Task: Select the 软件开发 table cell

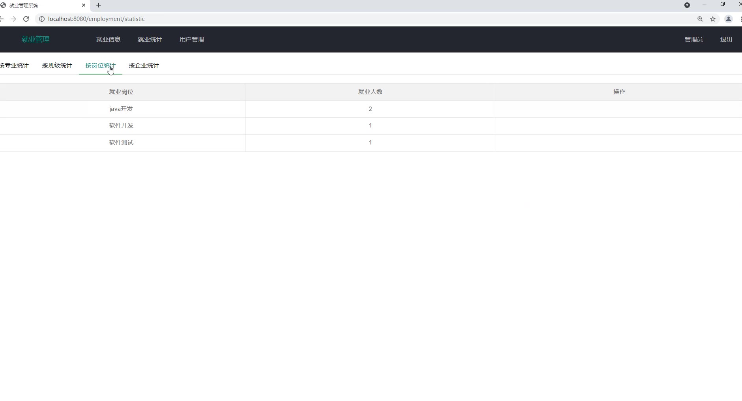Action: [121, 126]
